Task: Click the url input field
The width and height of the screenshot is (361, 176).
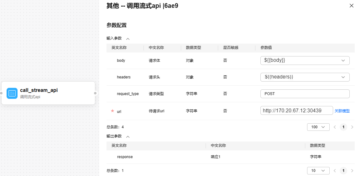Action: (x=296, y=110)
